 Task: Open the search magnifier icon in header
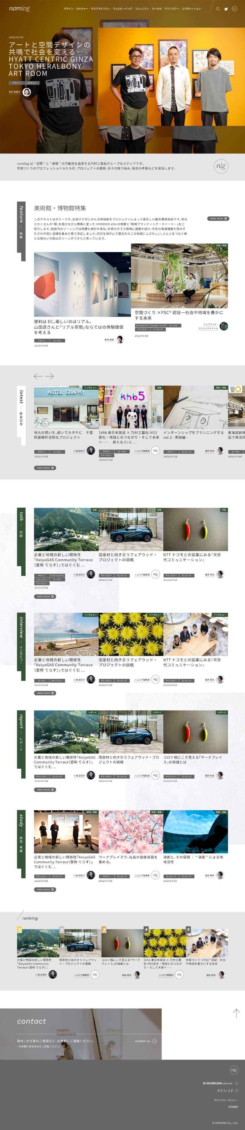tap(218, 9)
